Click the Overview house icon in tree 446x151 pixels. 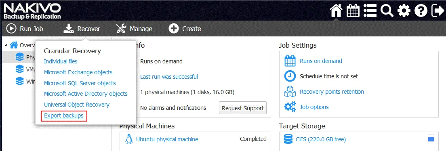pos(14,45)
